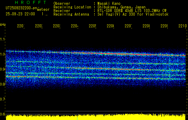Click the 2203 time axis marker
The image size is (188, 120).
click(56, 26)
